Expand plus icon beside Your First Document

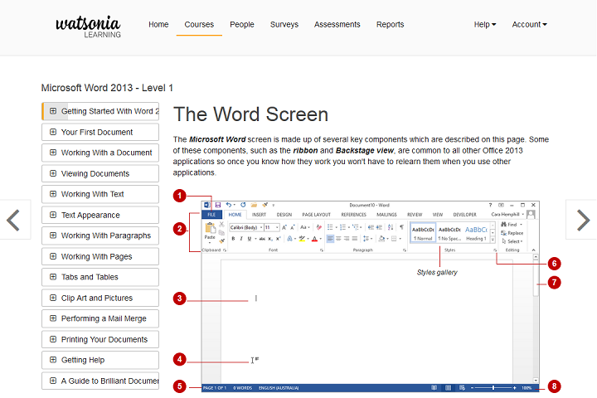click(53, 132)
